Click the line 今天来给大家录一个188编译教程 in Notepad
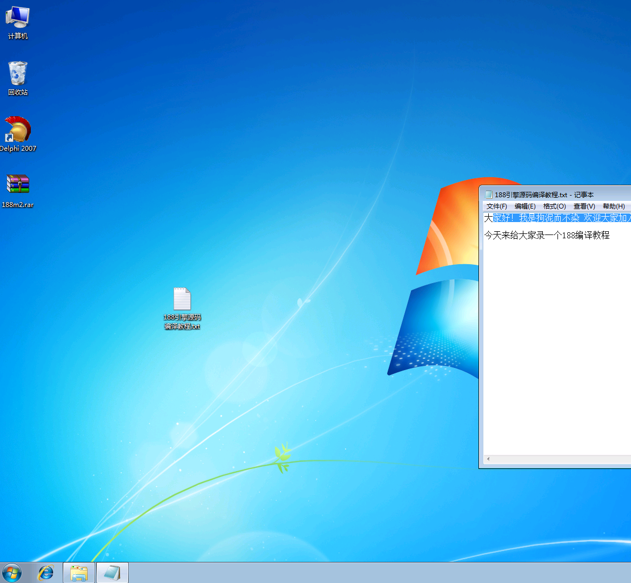Screen dimensions: 631x583 (x=547, y=235)
